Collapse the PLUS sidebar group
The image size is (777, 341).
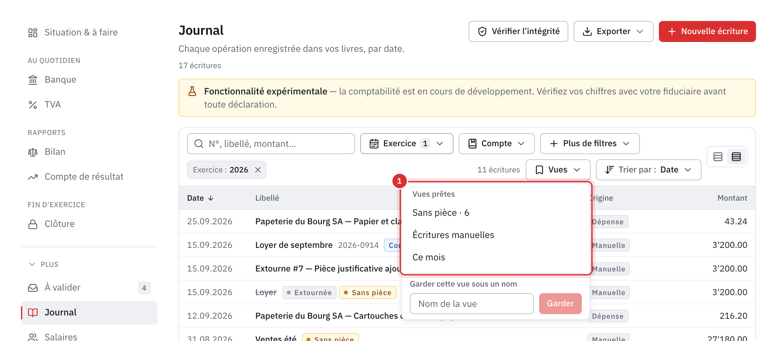point(44,264)
